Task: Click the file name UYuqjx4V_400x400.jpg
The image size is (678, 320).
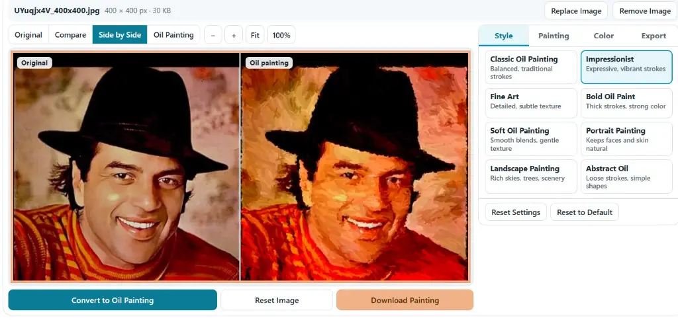Action: coord(58,11)
